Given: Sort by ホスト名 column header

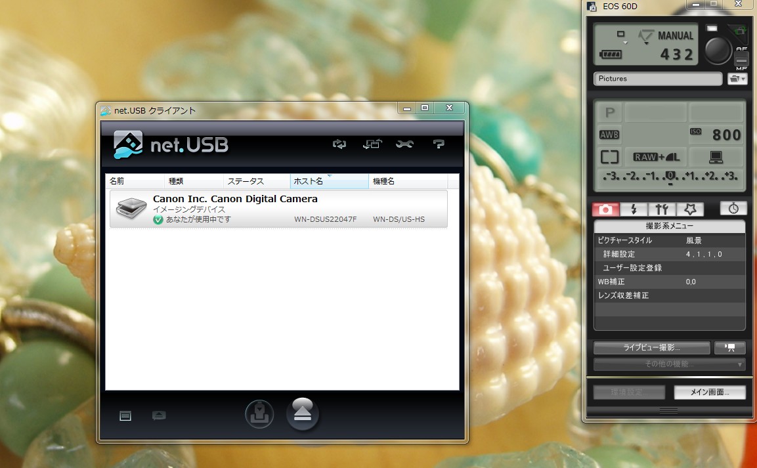Looking at the screenshot, I should (329, 181).
